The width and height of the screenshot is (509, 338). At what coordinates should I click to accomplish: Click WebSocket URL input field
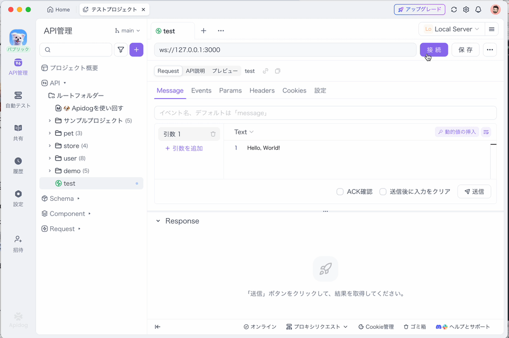pyautogui.click(x=285, y=50)
